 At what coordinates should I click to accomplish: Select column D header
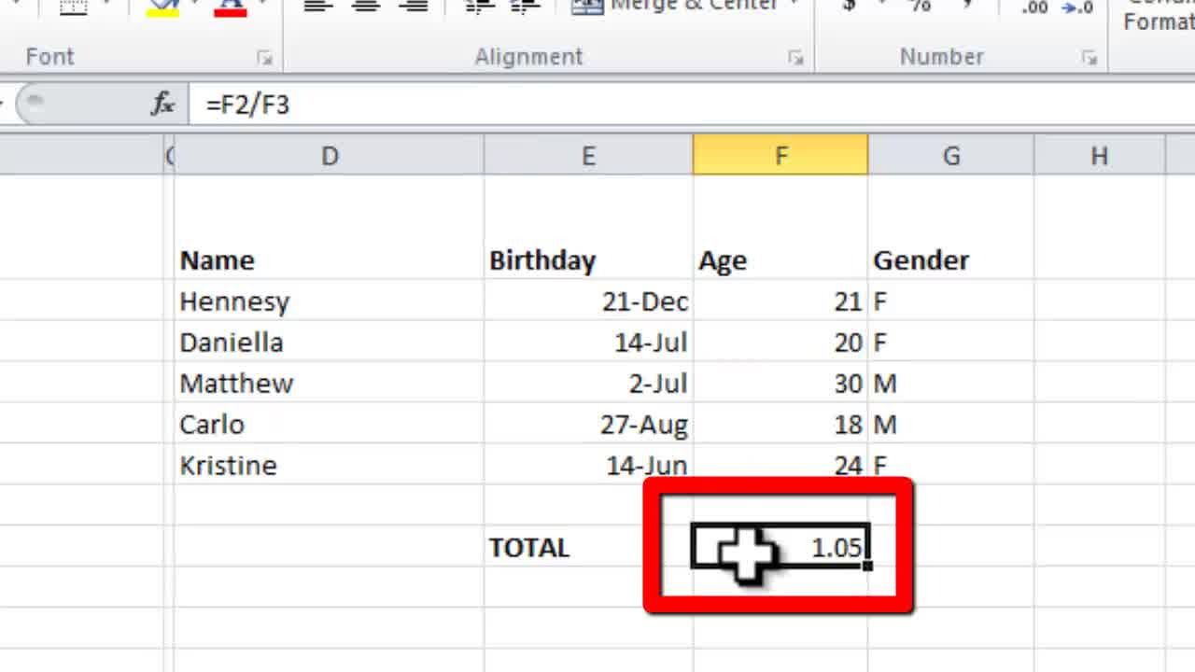point(329,155)
